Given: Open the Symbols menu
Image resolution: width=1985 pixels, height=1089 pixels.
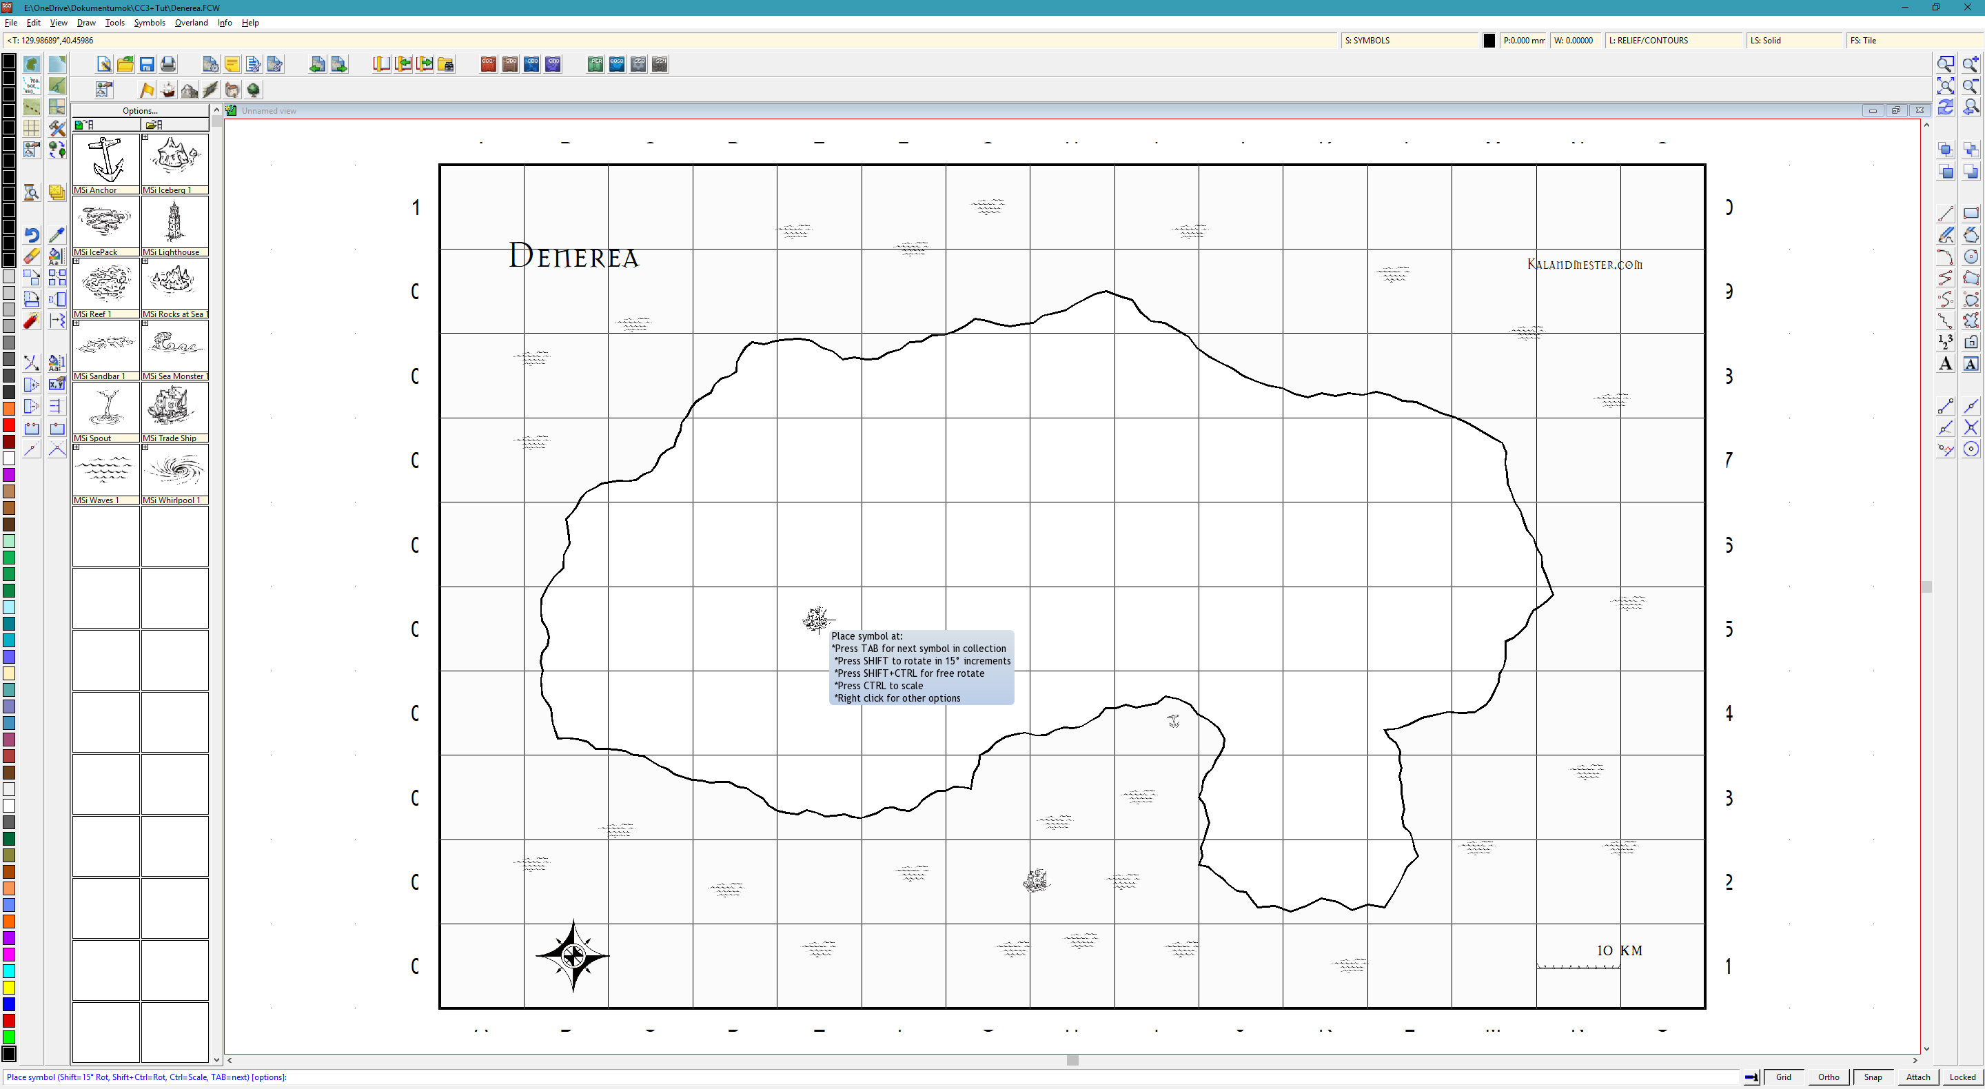Looking at the screenshot, I should click(x=150, y=22).
